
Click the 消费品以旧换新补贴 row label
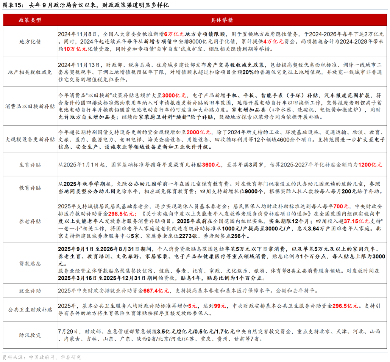click(30, 106)
